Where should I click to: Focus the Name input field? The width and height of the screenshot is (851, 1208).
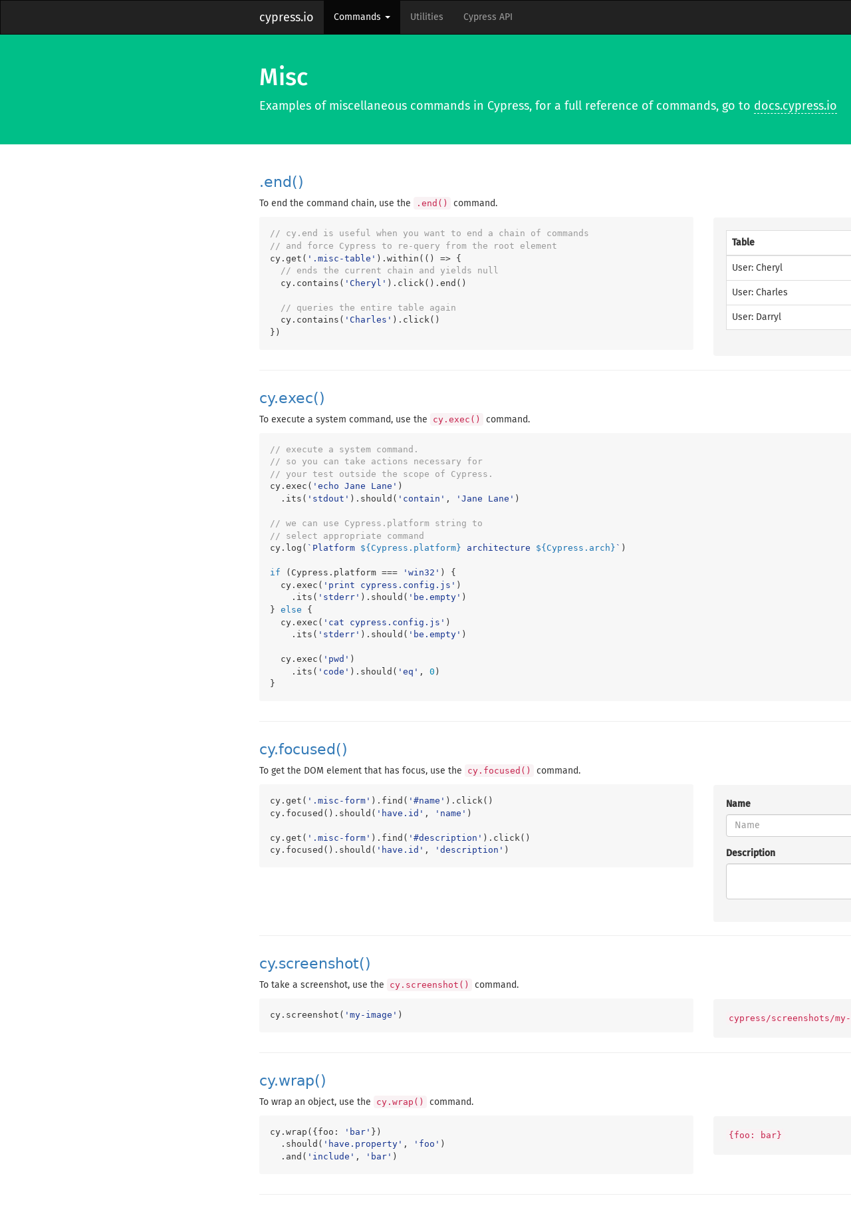pos(789,825)
